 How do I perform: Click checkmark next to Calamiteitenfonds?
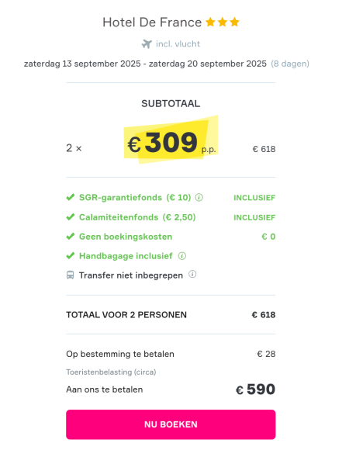[71, 217]
